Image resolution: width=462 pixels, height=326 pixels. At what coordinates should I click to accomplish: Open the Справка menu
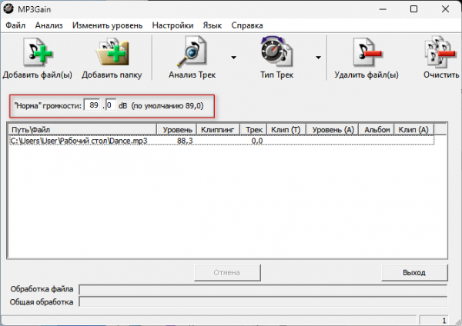pyautogui.click(x=247, y=25)
